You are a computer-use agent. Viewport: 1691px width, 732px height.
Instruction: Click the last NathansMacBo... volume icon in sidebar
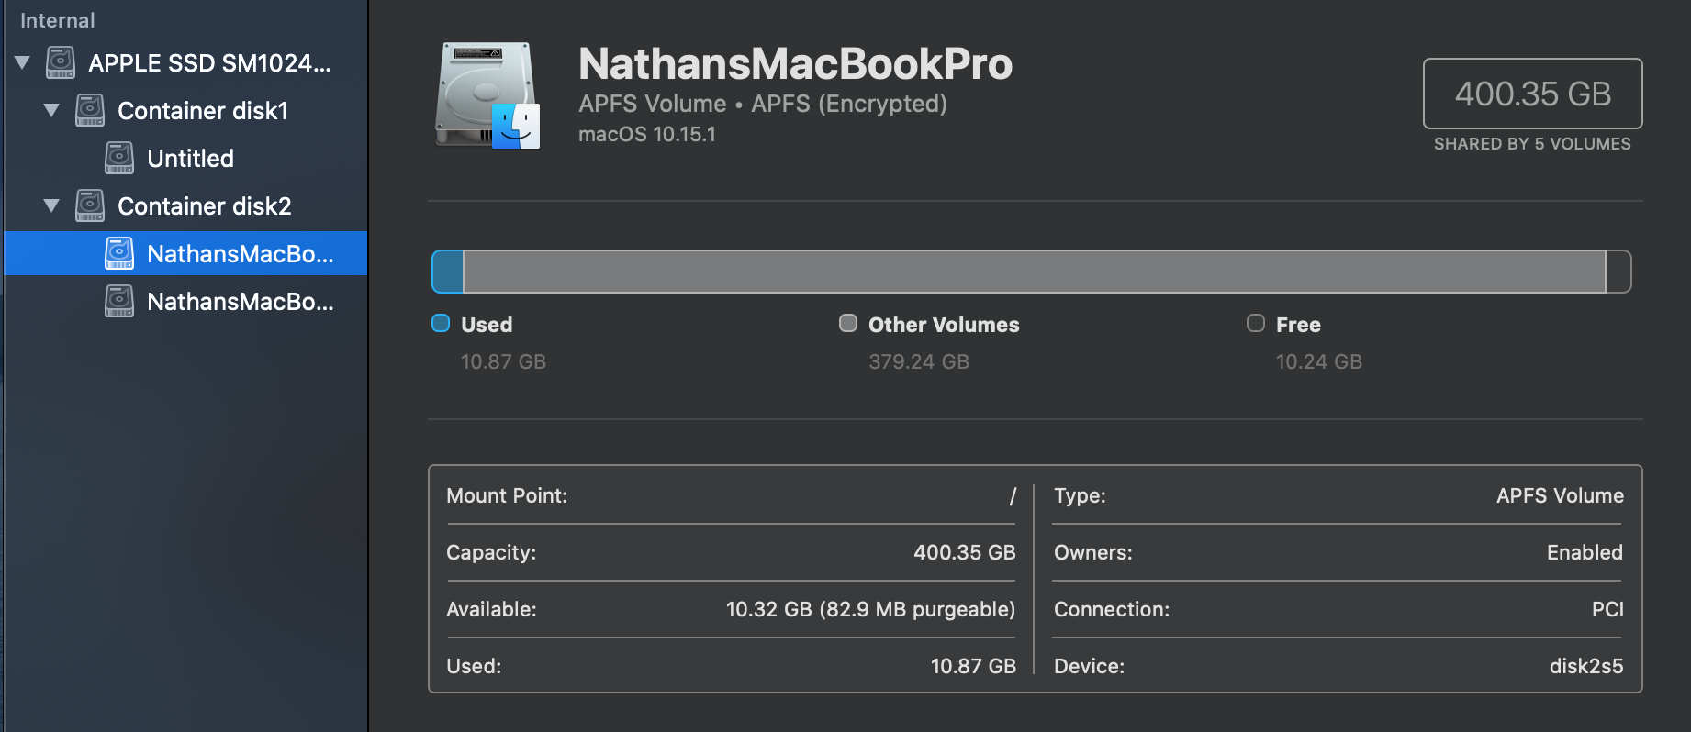coord(119,301)
